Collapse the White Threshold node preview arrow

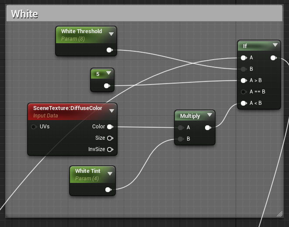111,34
